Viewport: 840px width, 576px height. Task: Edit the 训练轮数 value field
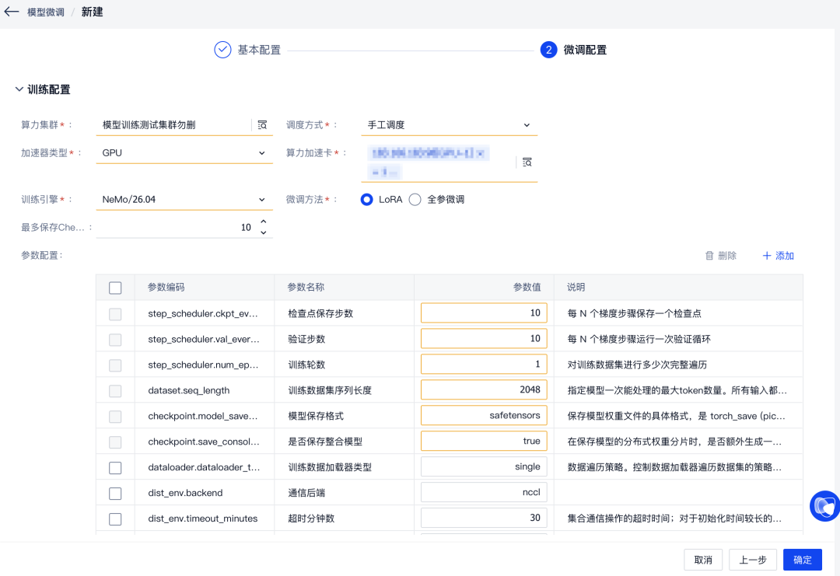(x=484, y=365)
